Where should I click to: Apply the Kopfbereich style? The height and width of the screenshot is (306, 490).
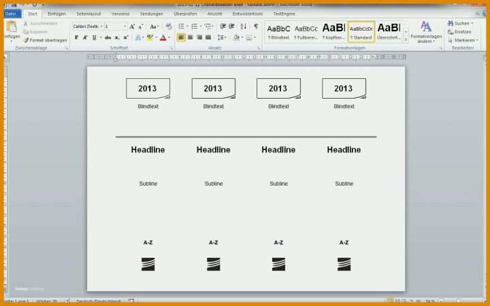(x=333, y=31)
